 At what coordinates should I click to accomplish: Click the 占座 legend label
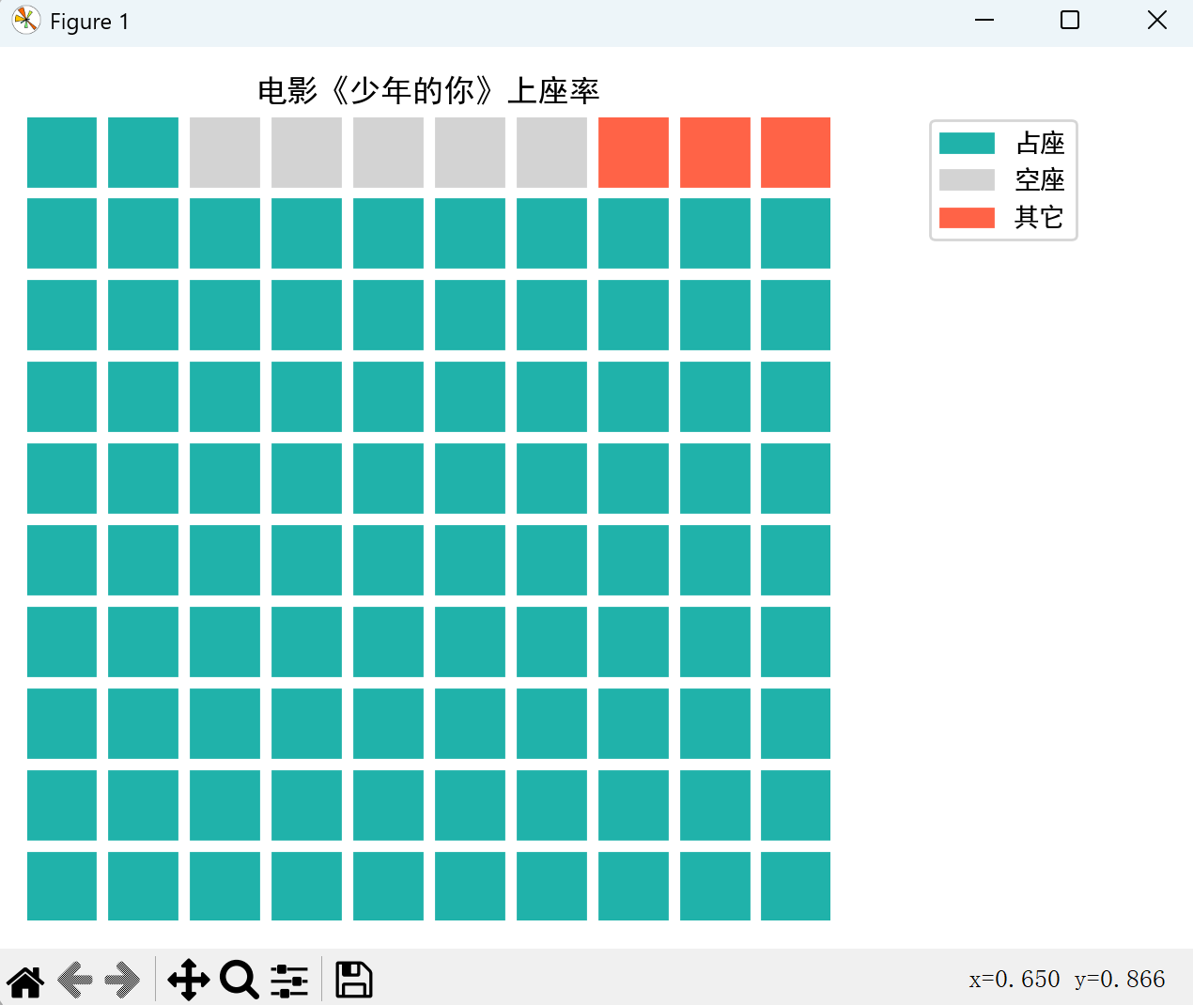[1040, 143]
